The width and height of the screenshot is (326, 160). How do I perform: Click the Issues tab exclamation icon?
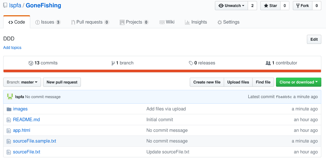pyautogui.click(x=38, y=22)
